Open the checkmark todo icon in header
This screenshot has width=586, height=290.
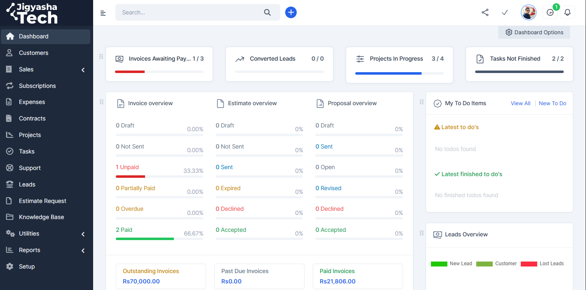[505, 12]
